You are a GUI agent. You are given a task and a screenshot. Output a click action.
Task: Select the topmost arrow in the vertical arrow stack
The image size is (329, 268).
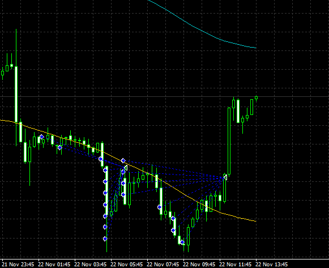pyautogui.click(x=105, y=170)
